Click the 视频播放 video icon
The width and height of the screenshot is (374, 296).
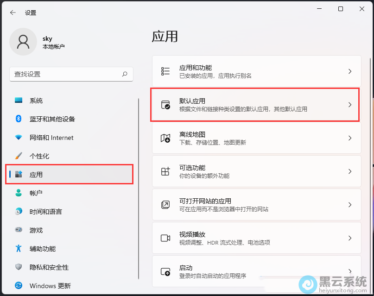coord(165,238)
